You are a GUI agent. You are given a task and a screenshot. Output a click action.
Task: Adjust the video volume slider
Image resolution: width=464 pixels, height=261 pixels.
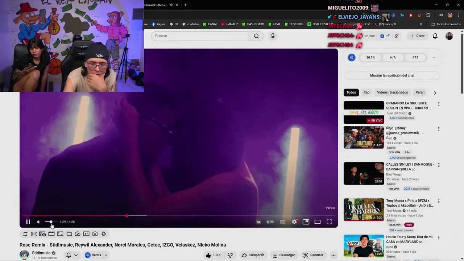(x=51, y=222)
